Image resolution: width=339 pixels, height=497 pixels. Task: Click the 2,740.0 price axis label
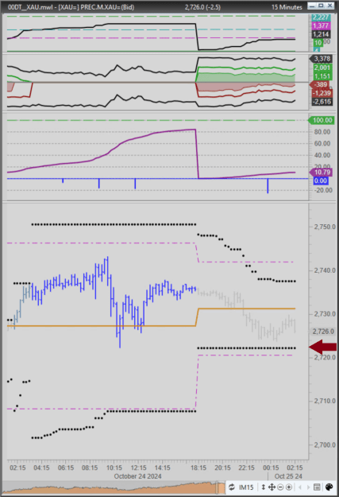325,270
